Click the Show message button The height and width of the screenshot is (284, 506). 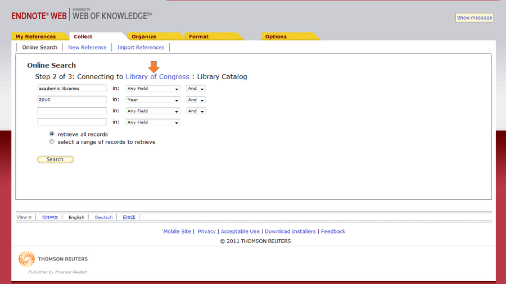pyautogui.click(x=474, y=17)
